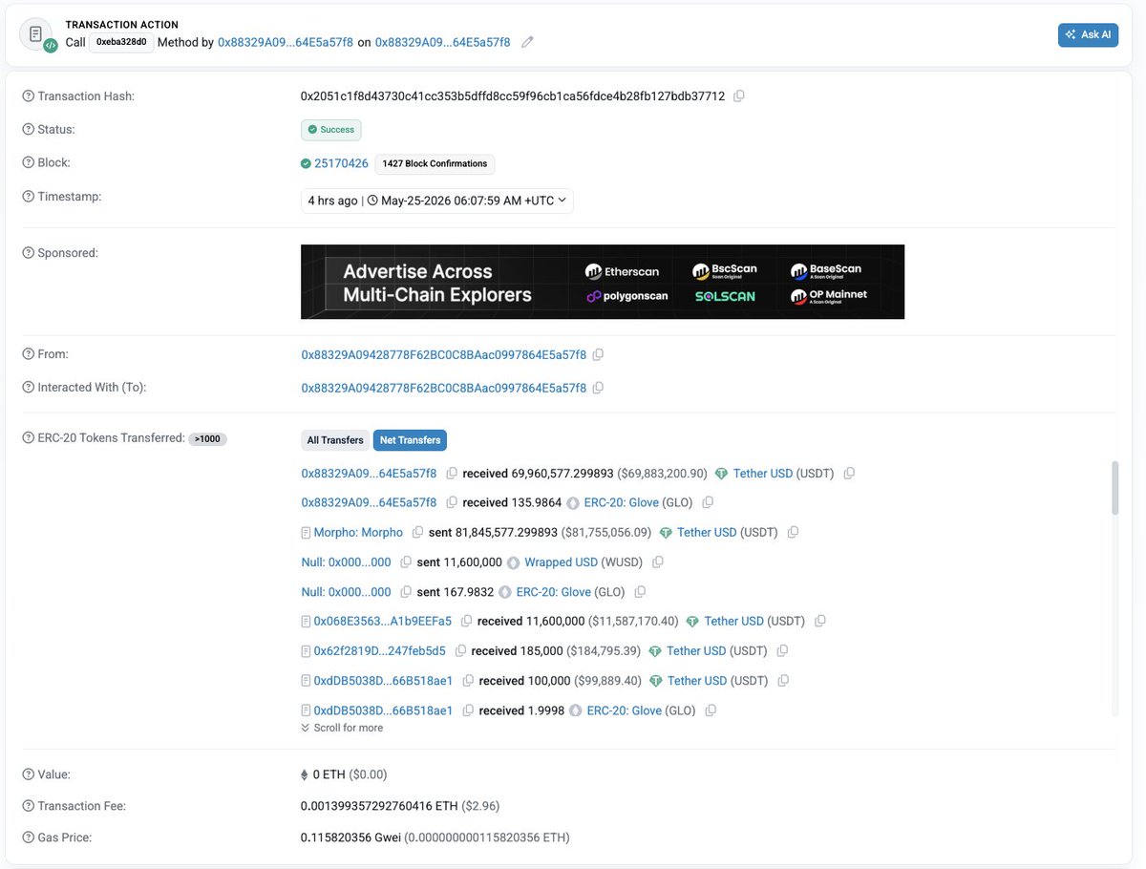Screen dimensions: 1146x869
Task: Click the Ask AI button
Action: click(1088, 34)
